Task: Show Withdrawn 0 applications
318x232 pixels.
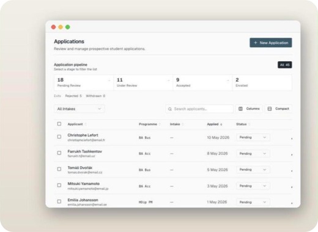Action: pos(95,96)
